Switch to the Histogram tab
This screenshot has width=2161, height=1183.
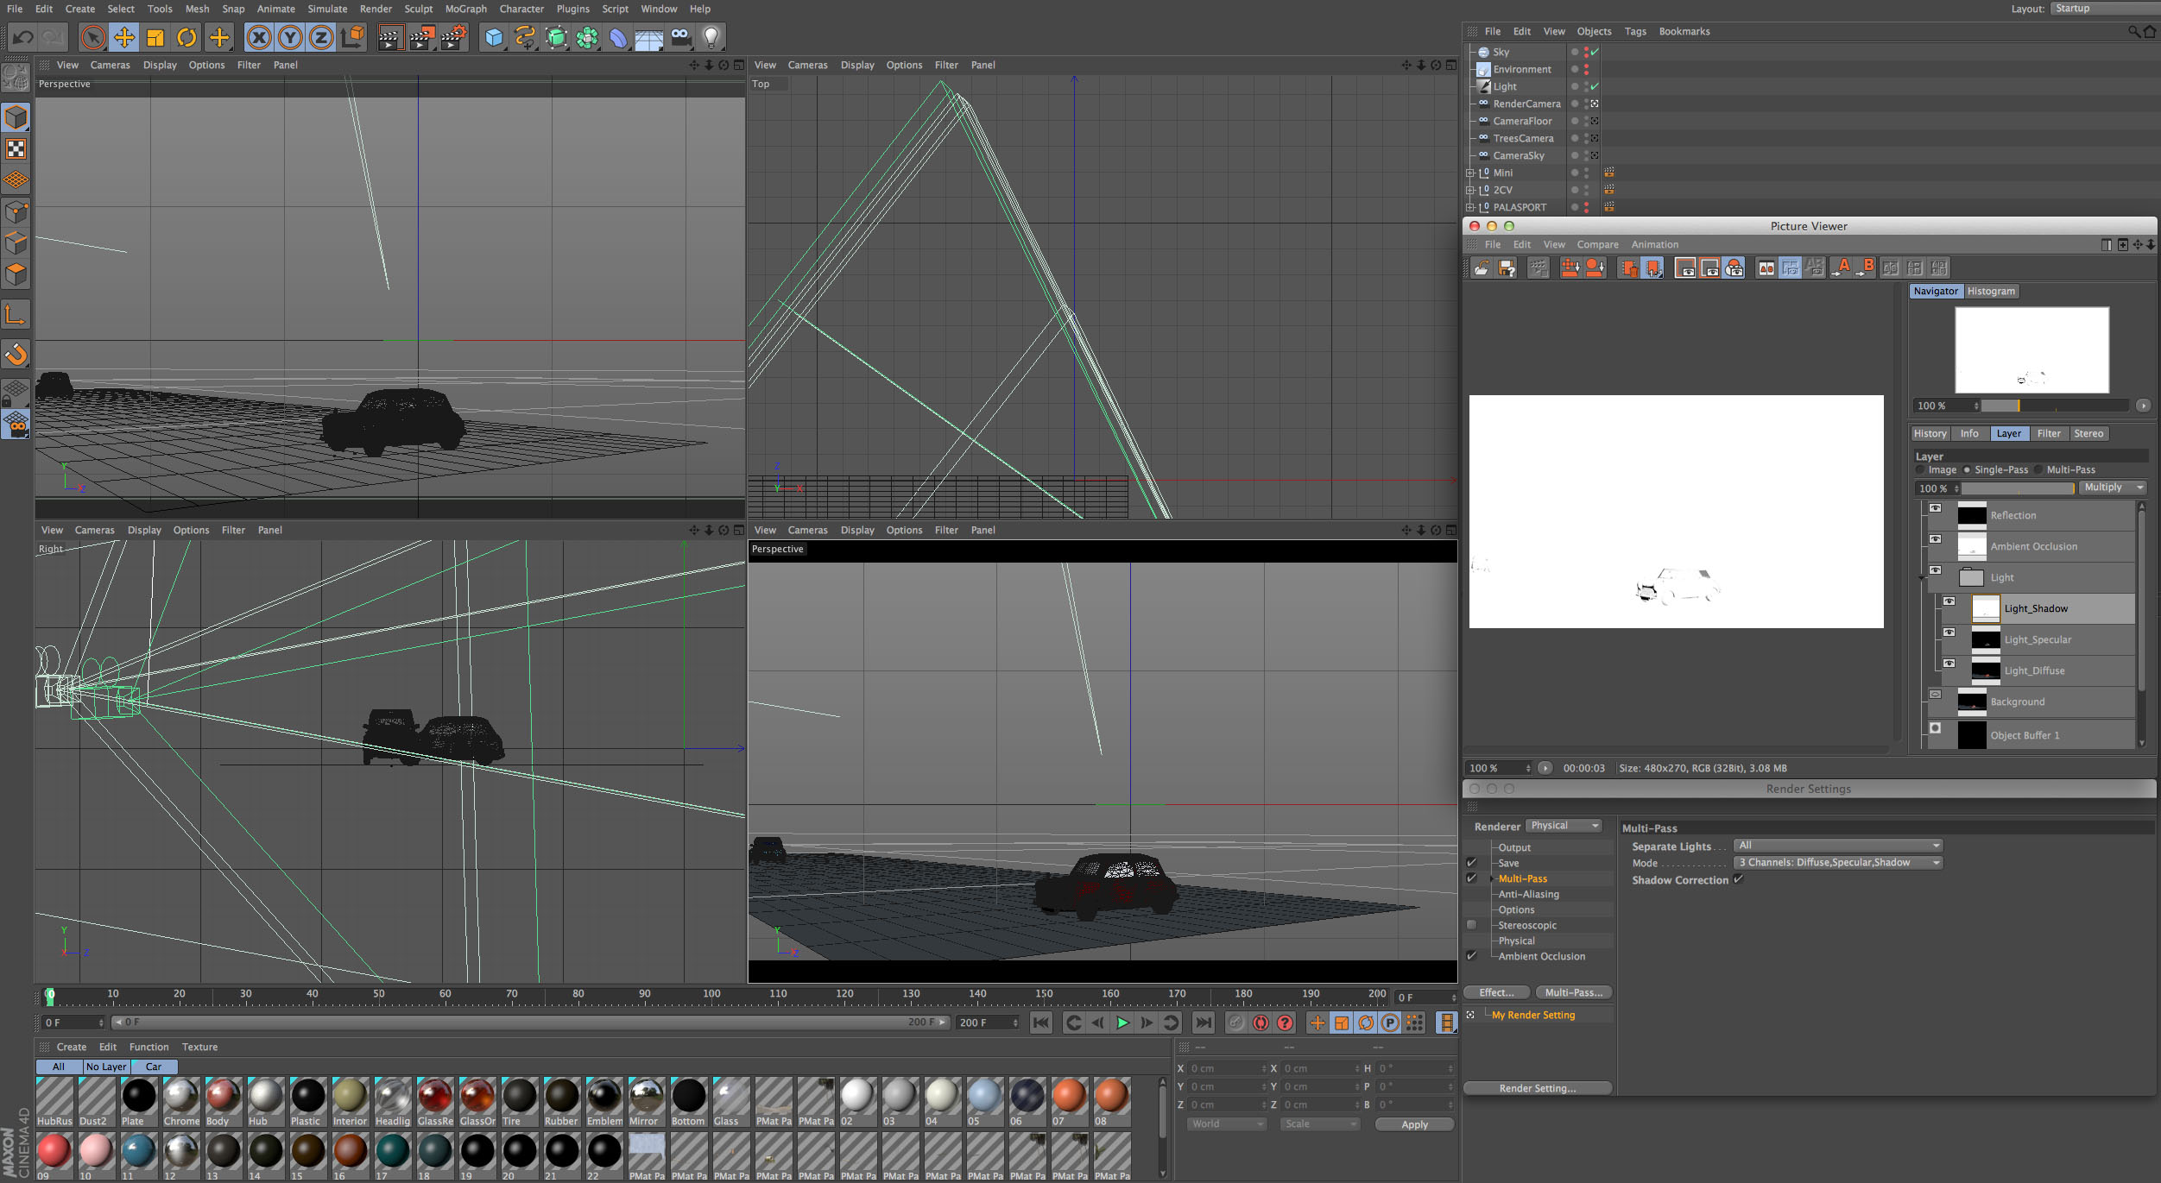(x=1991, y=291)
